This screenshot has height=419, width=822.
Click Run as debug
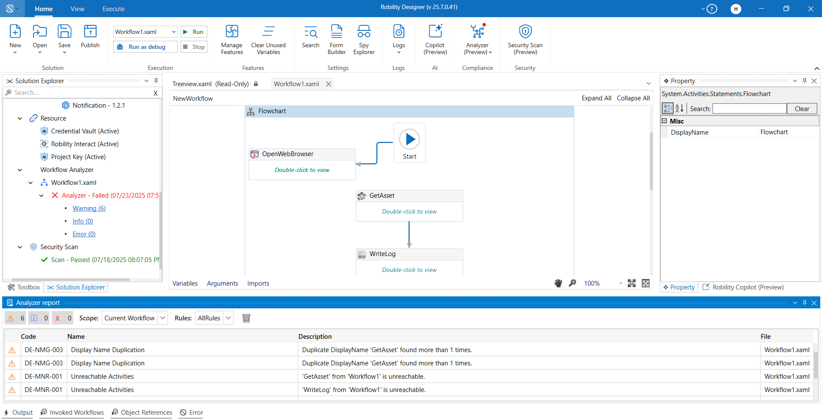[x=146, y=47]
